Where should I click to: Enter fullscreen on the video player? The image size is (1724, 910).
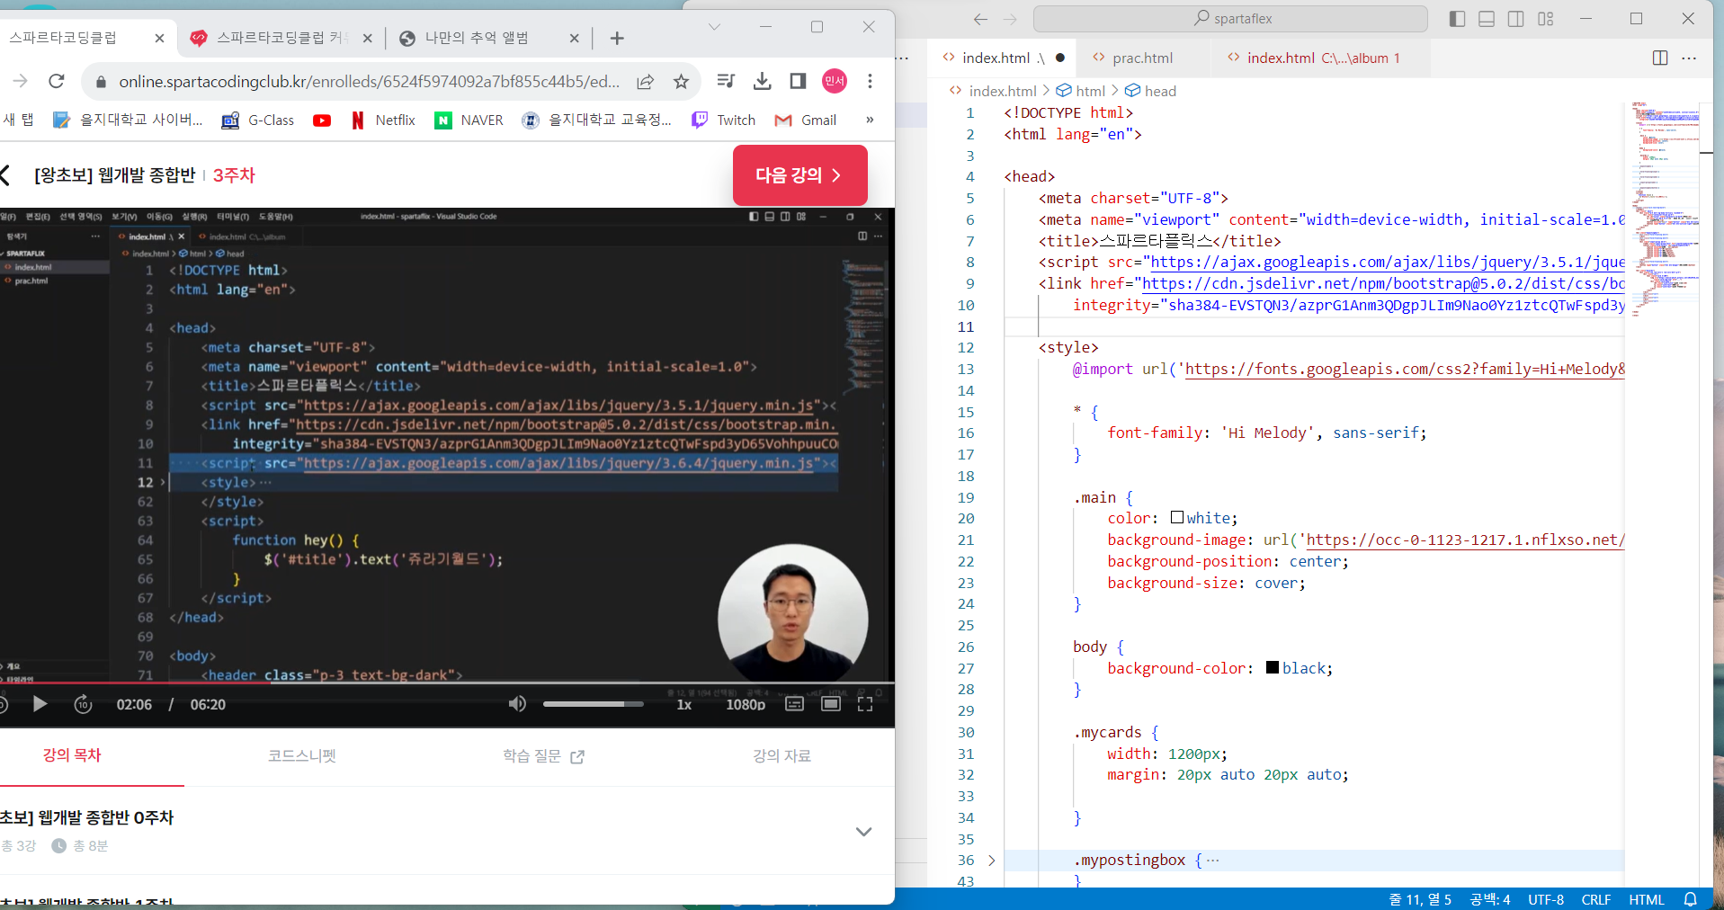(x=865, y=704)
